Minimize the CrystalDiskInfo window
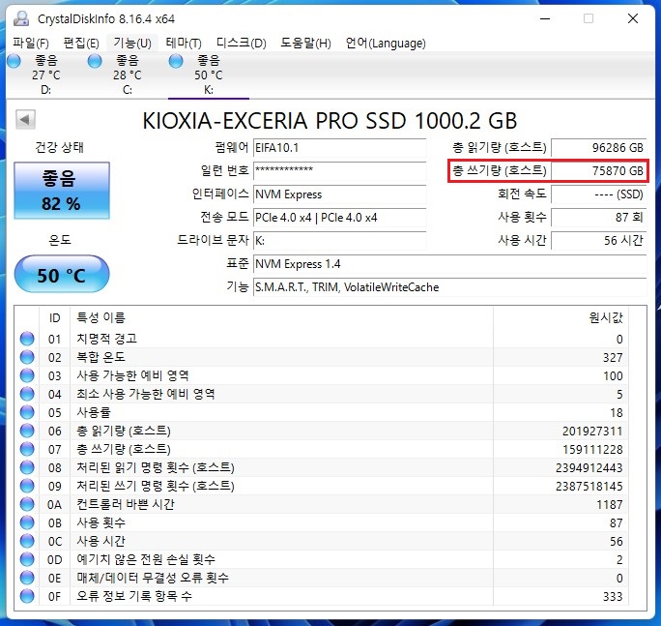Viewport: 661px width, 626px height. click(545, 18)
